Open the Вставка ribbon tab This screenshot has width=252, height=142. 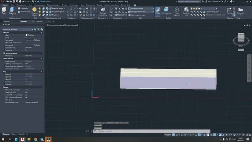(x=65, y=5)
